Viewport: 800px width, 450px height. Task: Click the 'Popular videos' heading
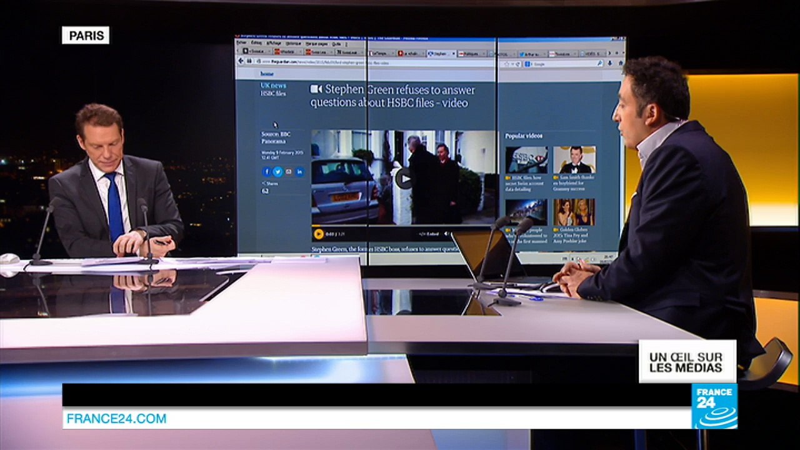coord(524,136)
